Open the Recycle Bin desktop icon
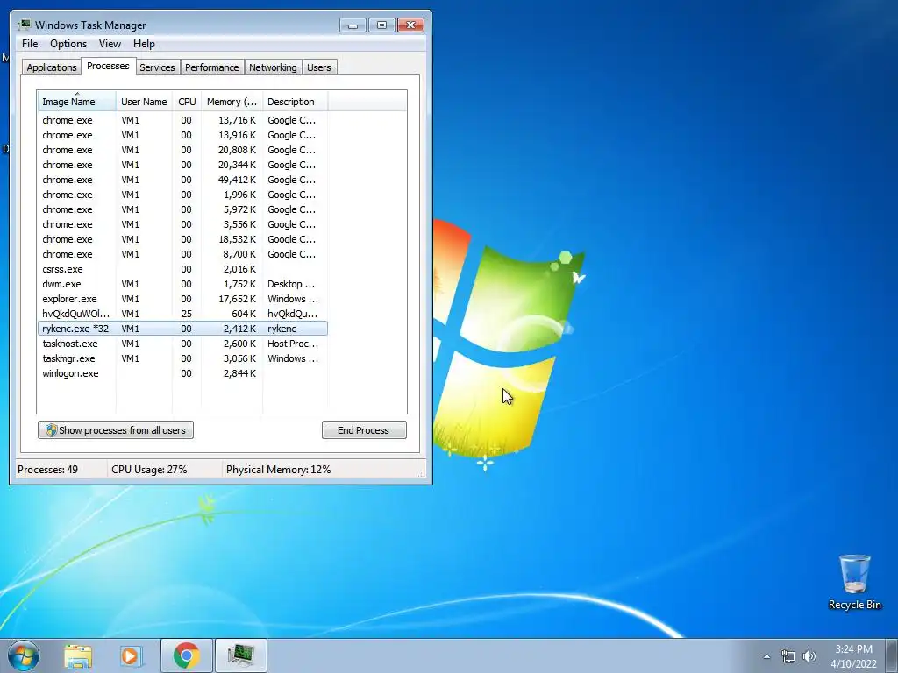Viewport: 898px width, 673px height. click(x=854, y=582)
